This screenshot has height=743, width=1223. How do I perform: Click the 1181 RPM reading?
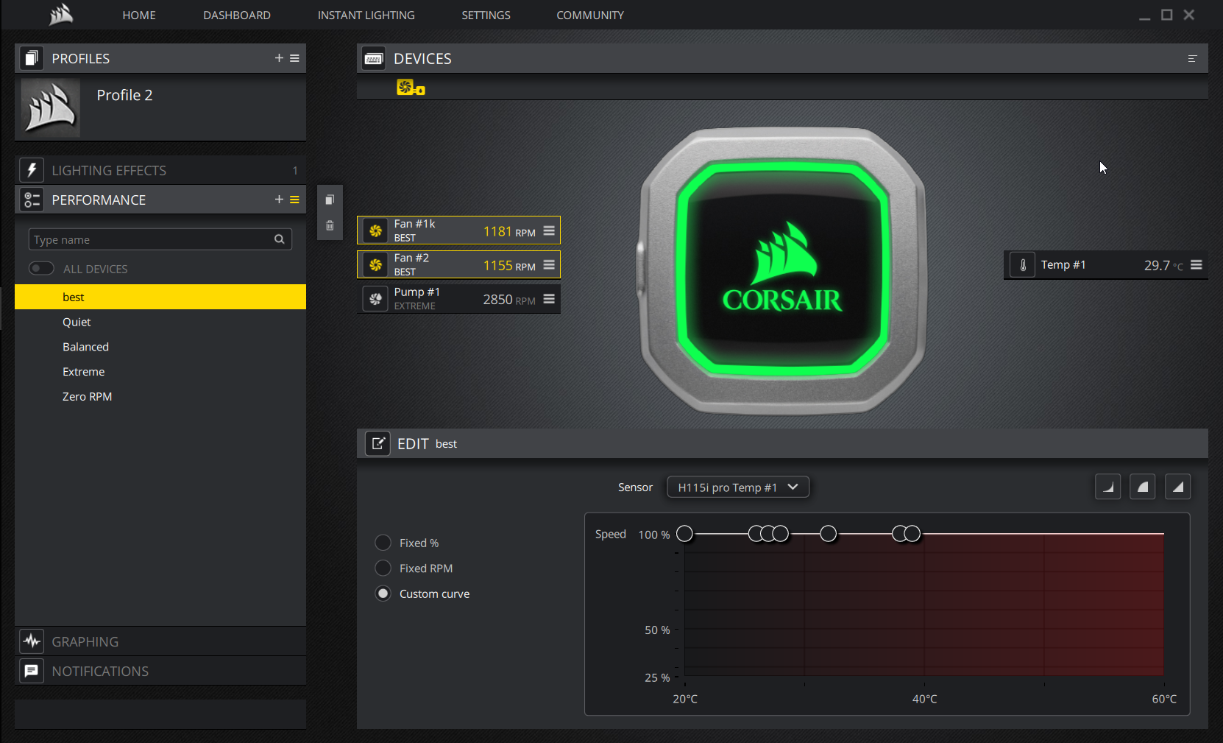coord(509,232)
